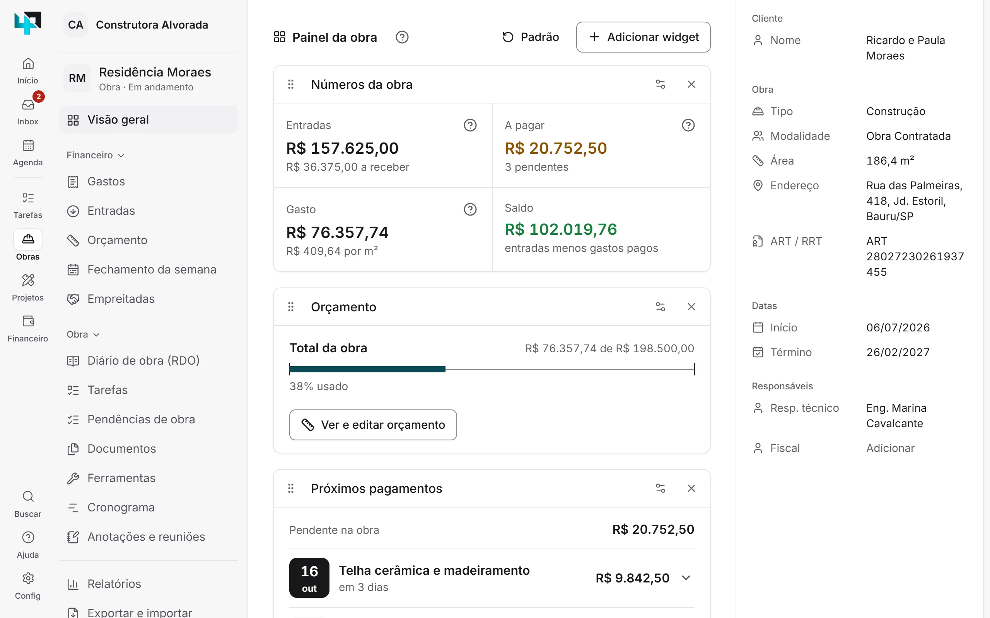Image resolution: width=990 pixels, height=618 pixels.
Task: Click the Rua das Palmeiras address
Action: pos(914,201)
